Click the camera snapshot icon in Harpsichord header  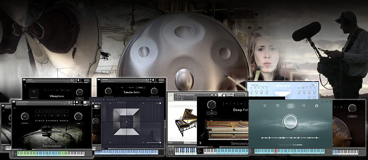pos(212,95)
